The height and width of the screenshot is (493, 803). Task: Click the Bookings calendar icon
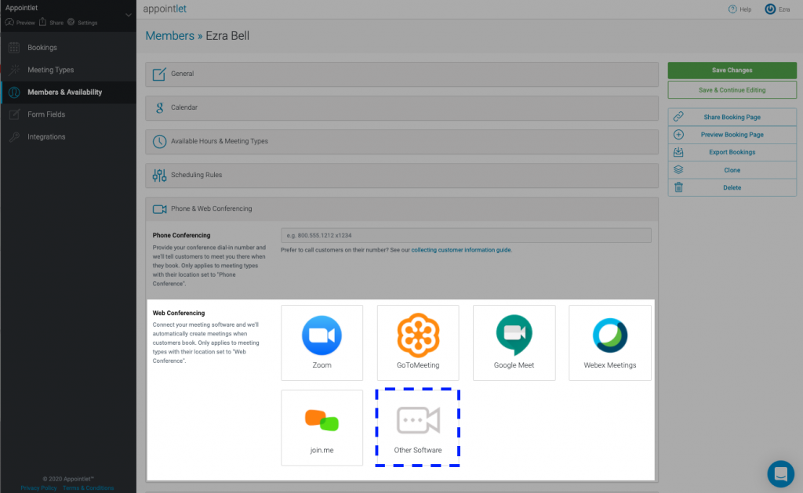point(14,48)
